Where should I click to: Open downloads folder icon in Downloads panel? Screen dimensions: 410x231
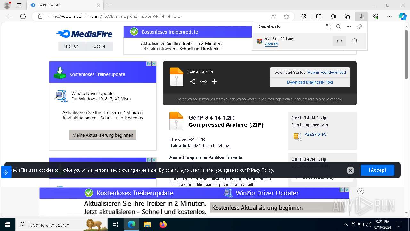click(x=328, y=27)
